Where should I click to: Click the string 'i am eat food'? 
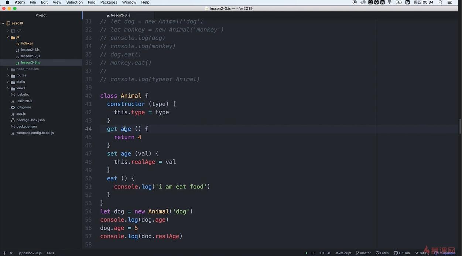(x=181, y=187)
